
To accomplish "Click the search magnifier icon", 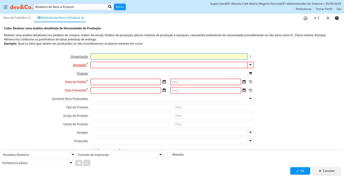I will pyautogui.click(x=110, y=7).
